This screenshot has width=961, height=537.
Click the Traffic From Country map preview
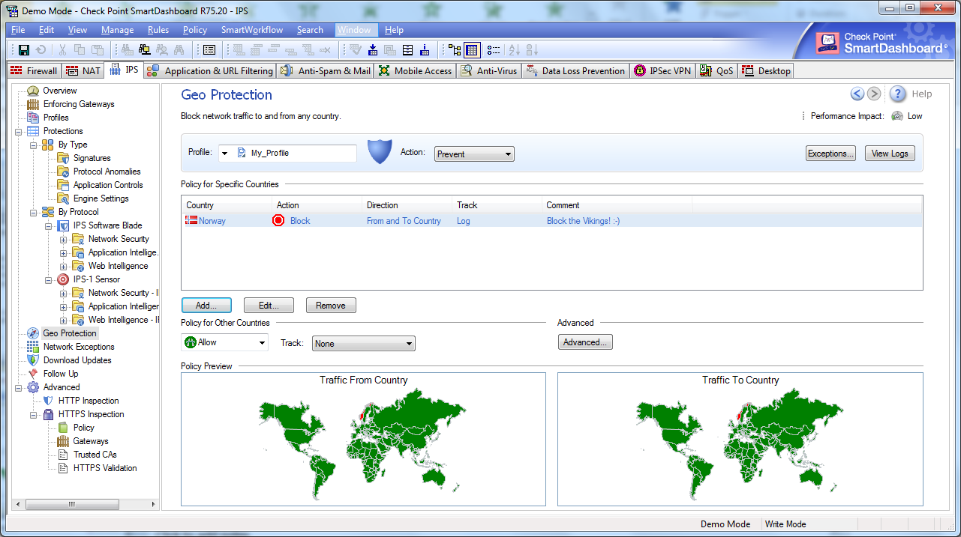[x=363, y=440]
